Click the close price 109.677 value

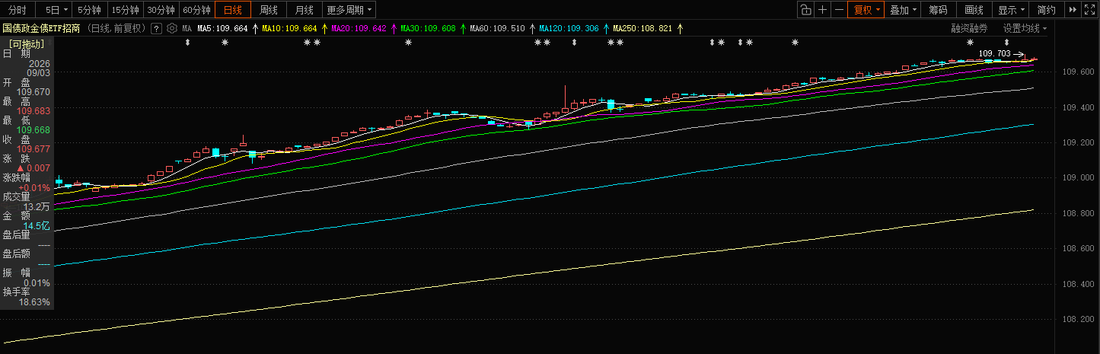pyautogui.click(x=33, y=149)
